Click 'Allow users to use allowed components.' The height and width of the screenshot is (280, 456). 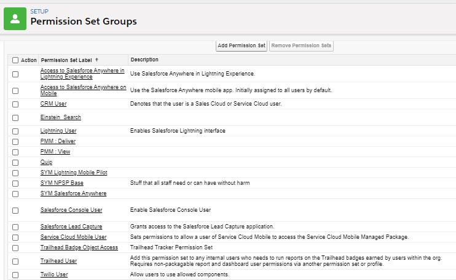(179, 274)
